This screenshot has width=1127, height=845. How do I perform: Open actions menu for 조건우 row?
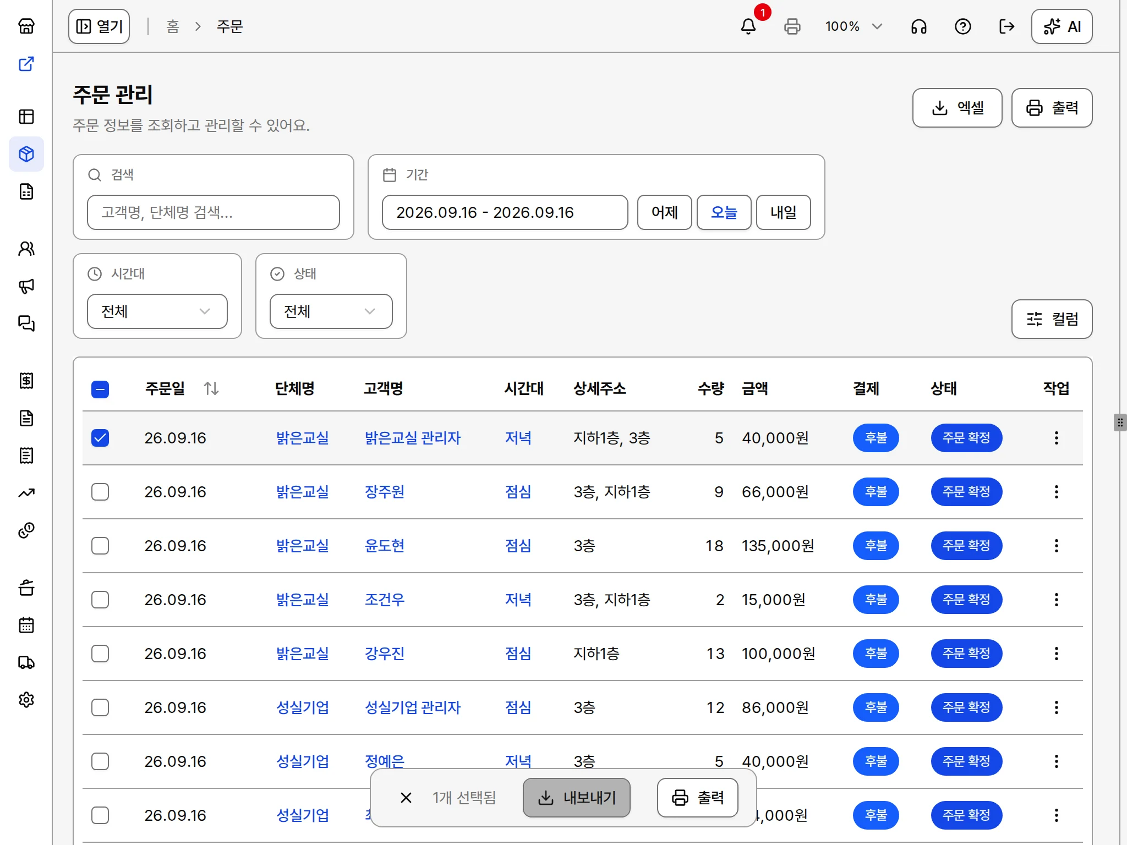click(x=1057, y=600)
